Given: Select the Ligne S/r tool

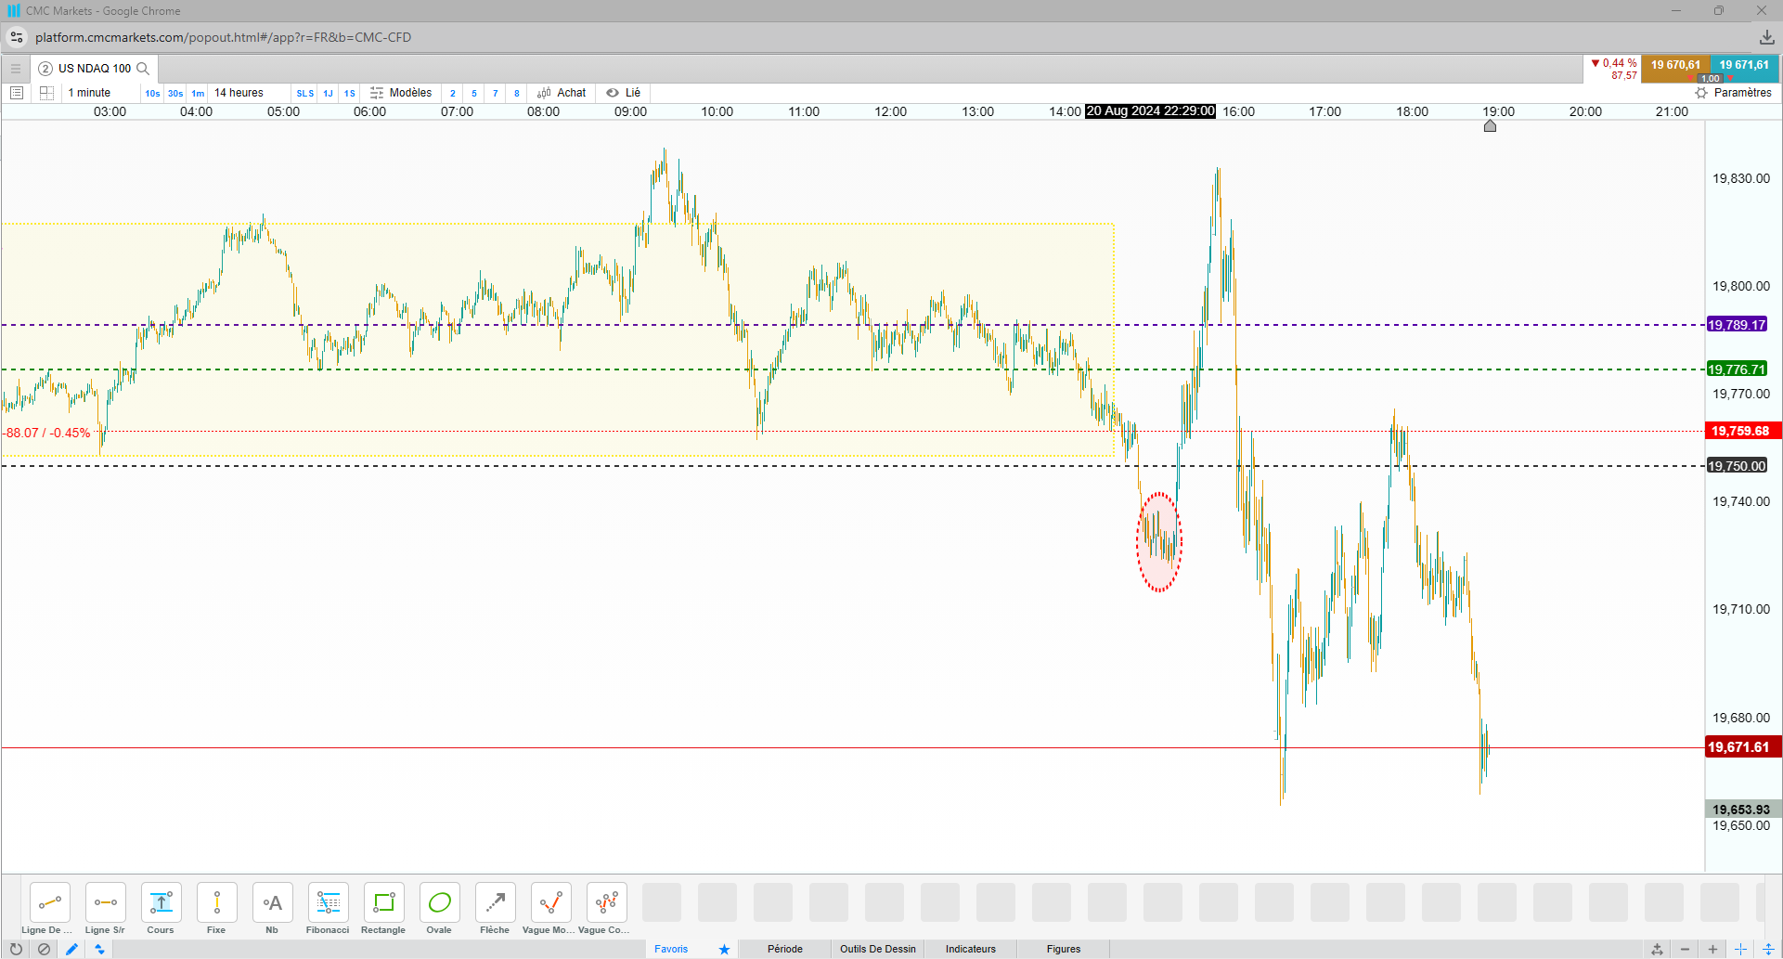Looking at the screenshot, I should pyautogui.click(x=105, y=909).
